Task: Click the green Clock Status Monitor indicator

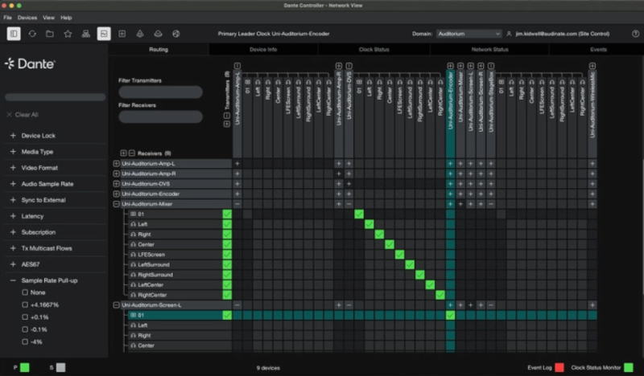Action: coord(627,367)
